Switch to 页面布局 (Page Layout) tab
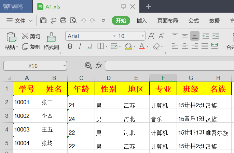The image size is (234, 153). point(167,20)
